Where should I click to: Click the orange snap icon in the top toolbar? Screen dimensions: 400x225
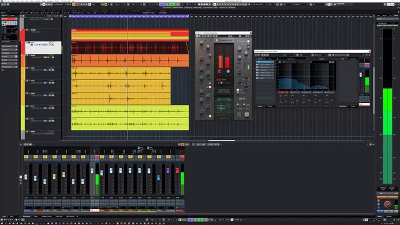(x=106, y=4)
